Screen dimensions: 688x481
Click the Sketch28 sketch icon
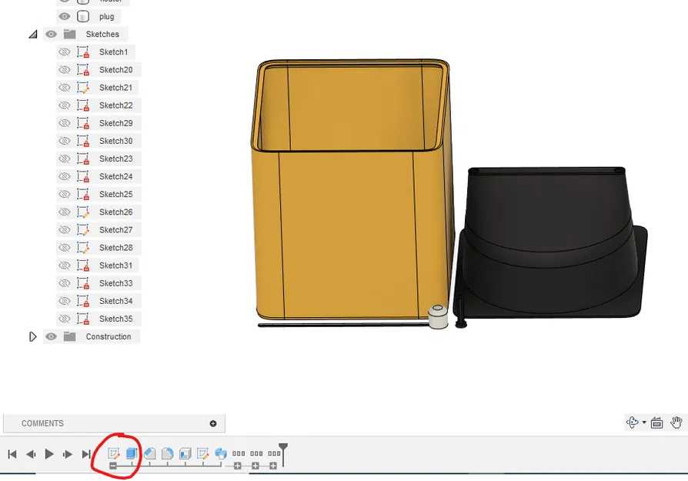tap(83, 248)
